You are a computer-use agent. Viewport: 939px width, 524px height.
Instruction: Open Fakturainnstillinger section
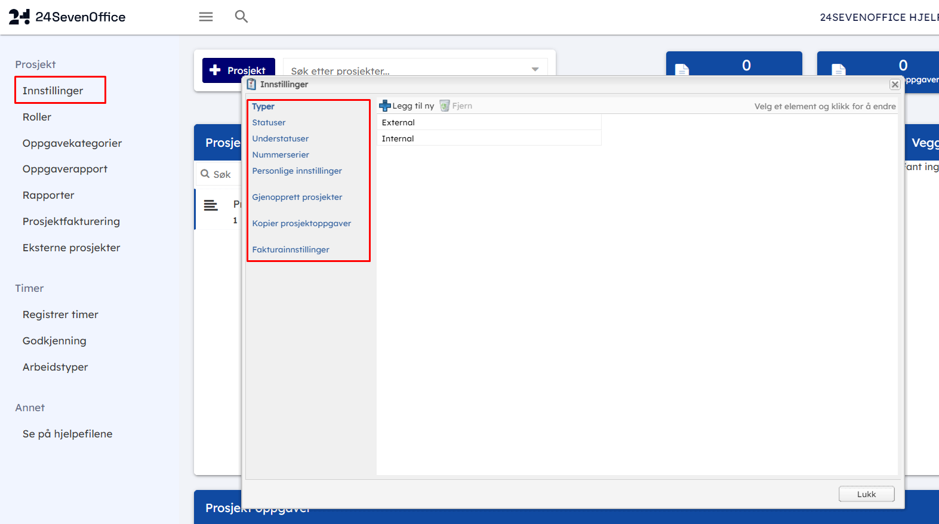pos(290,249)
